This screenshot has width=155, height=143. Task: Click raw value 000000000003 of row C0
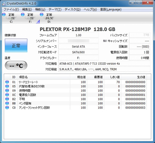pos(135,108)
